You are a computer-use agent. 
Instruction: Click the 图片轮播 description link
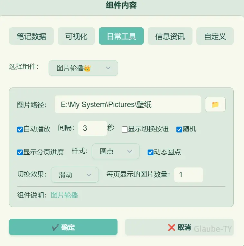(x=64, y=195)
